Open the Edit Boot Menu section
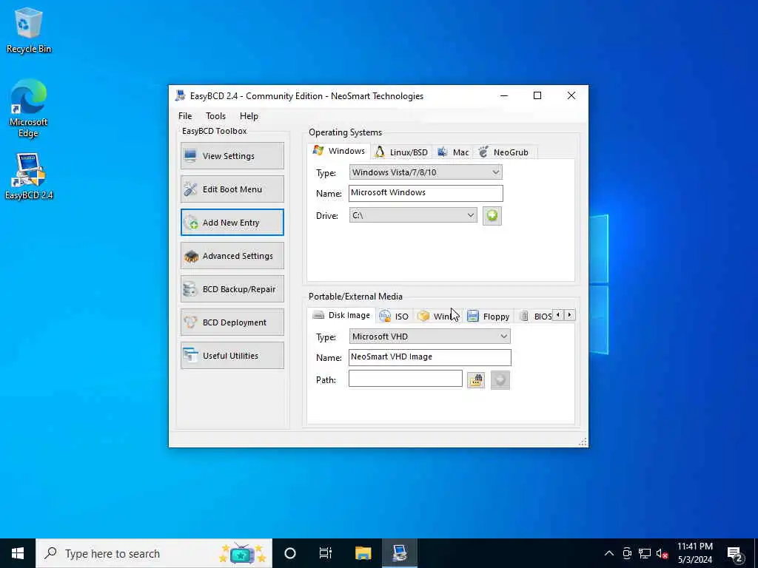 (232, 189)
